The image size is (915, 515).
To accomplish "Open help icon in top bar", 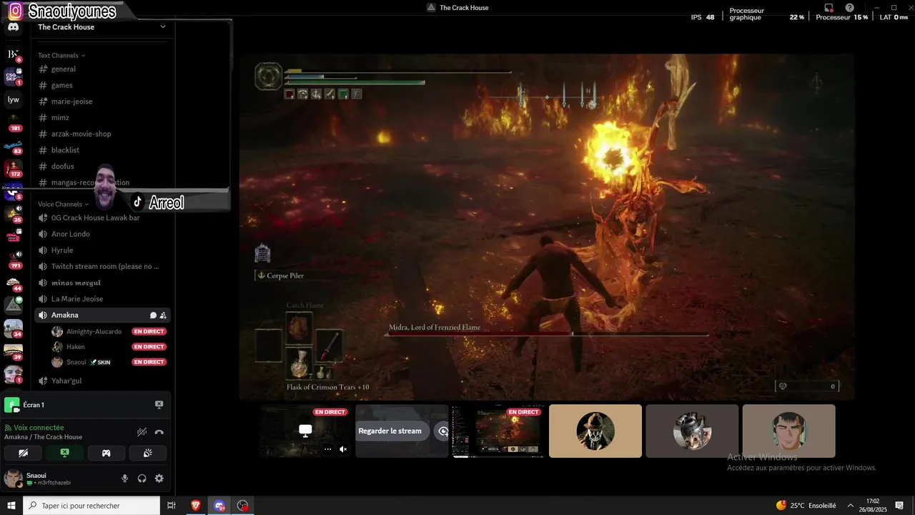I will [x=849, y=8].
